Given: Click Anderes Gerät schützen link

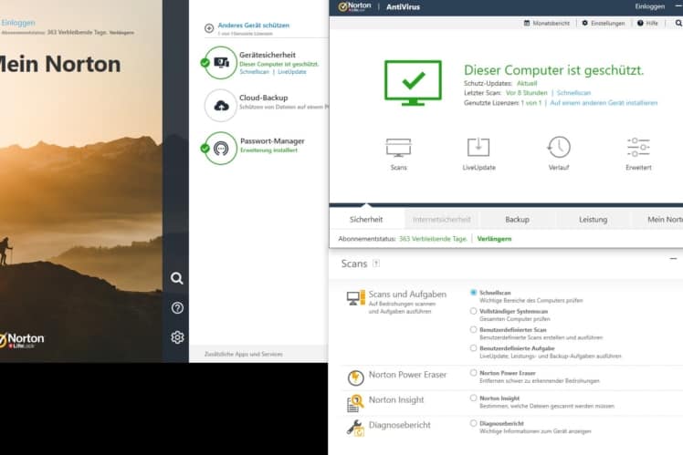Looking at the screenshot, I should [x=254, y=26].
